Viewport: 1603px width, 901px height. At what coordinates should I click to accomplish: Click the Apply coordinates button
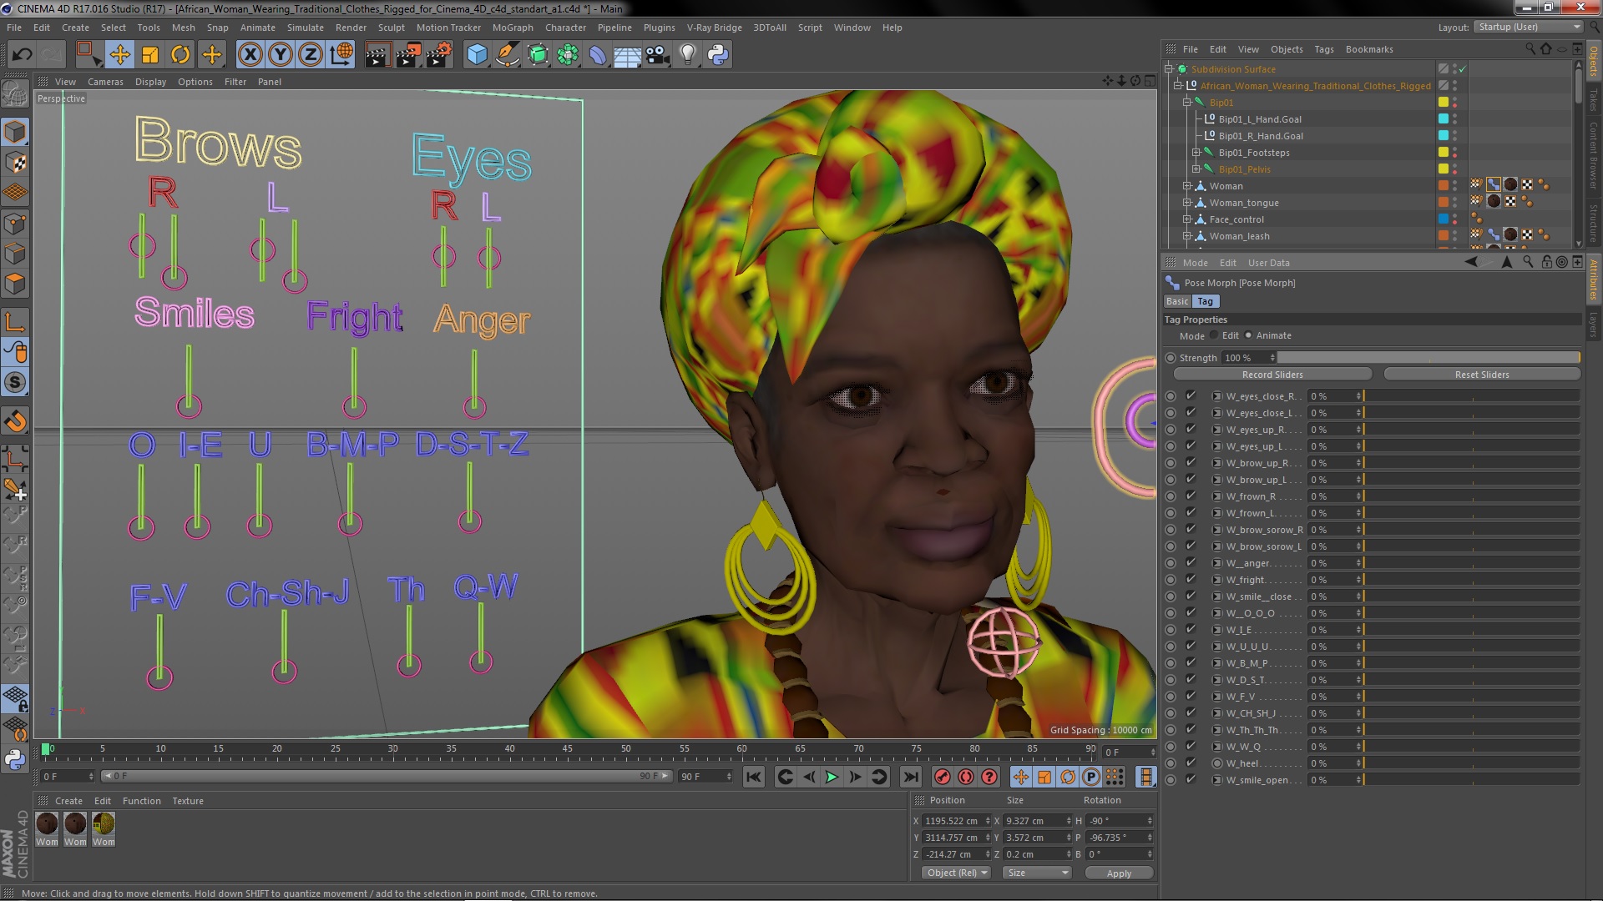click(1119, 873)
